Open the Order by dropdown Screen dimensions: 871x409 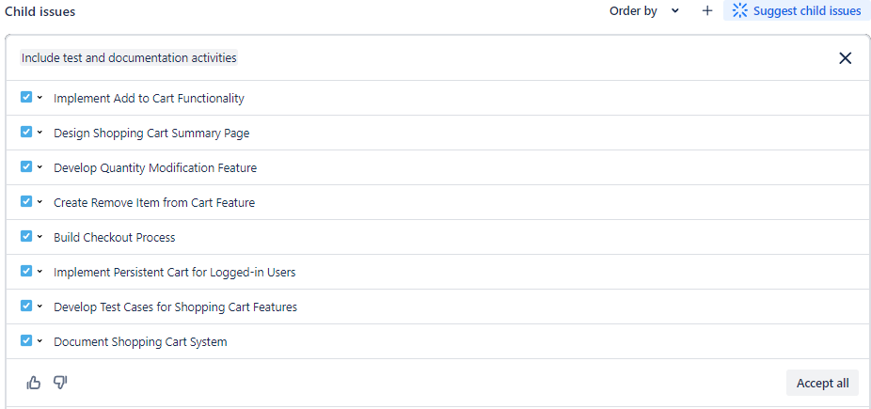point(644,11)
